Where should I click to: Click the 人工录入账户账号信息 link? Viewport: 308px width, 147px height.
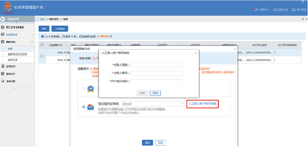(202, 103)
